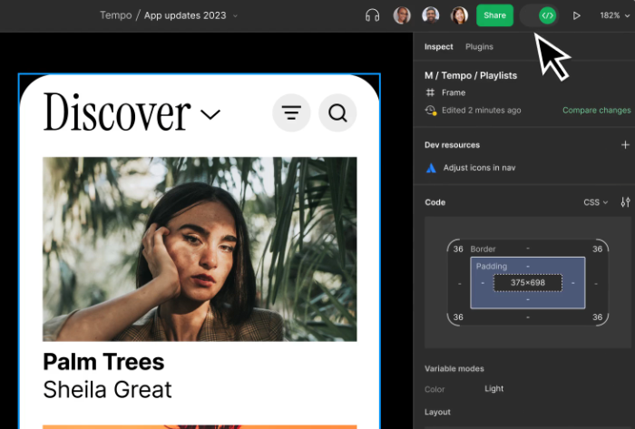Select the Palm Trees title text
The image size is (635, 429).
(103, 361)
